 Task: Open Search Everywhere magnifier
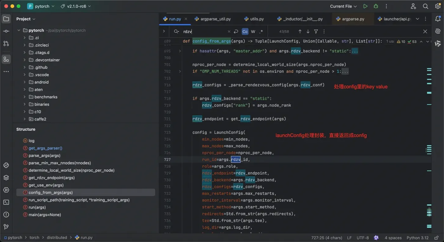pos(426,6)
